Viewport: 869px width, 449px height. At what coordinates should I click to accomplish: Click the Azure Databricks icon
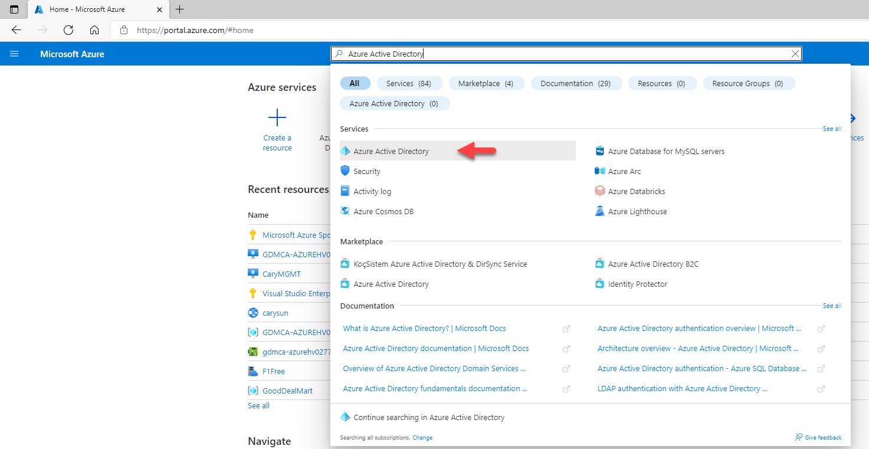(x=600, y=191)
